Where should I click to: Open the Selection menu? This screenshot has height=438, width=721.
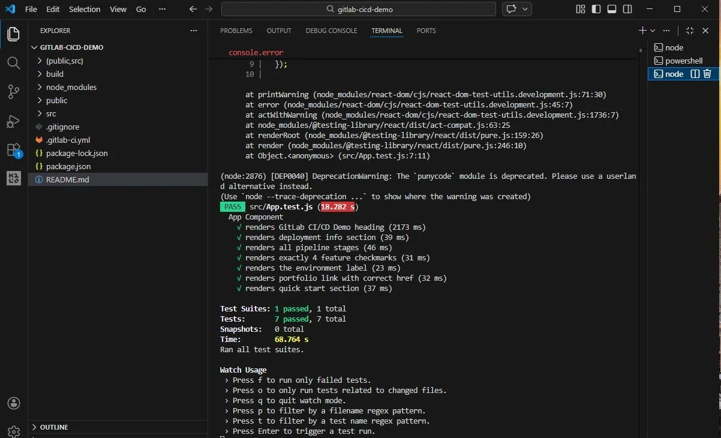click(85, 9)
